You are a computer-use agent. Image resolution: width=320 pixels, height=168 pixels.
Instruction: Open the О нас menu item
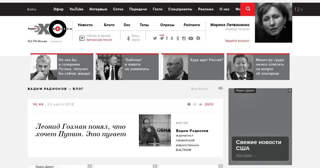click(x=225, y=9)
